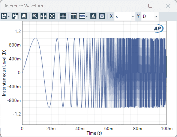
Task: Expand the save options dropdown arrow
Action: click(9, 17)
